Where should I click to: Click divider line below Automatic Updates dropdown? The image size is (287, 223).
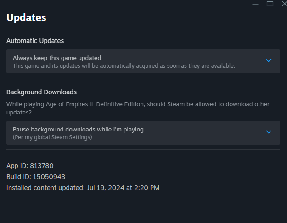(x=143, y=78)
